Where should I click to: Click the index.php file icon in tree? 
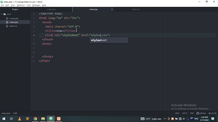7,22
